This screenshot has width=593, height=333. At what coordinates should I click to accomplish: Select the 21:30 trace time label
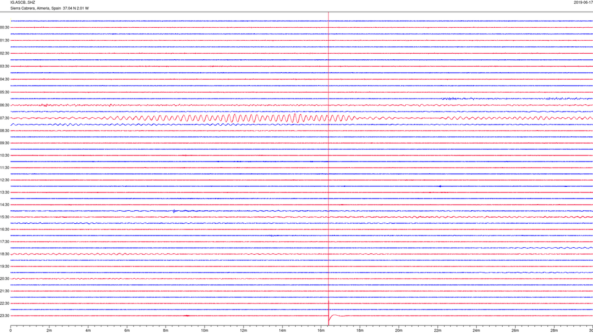pos(4,291)
